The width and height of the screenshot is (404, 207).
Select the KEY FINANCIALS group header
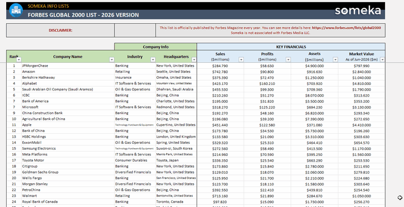click(x=291, y=47)
